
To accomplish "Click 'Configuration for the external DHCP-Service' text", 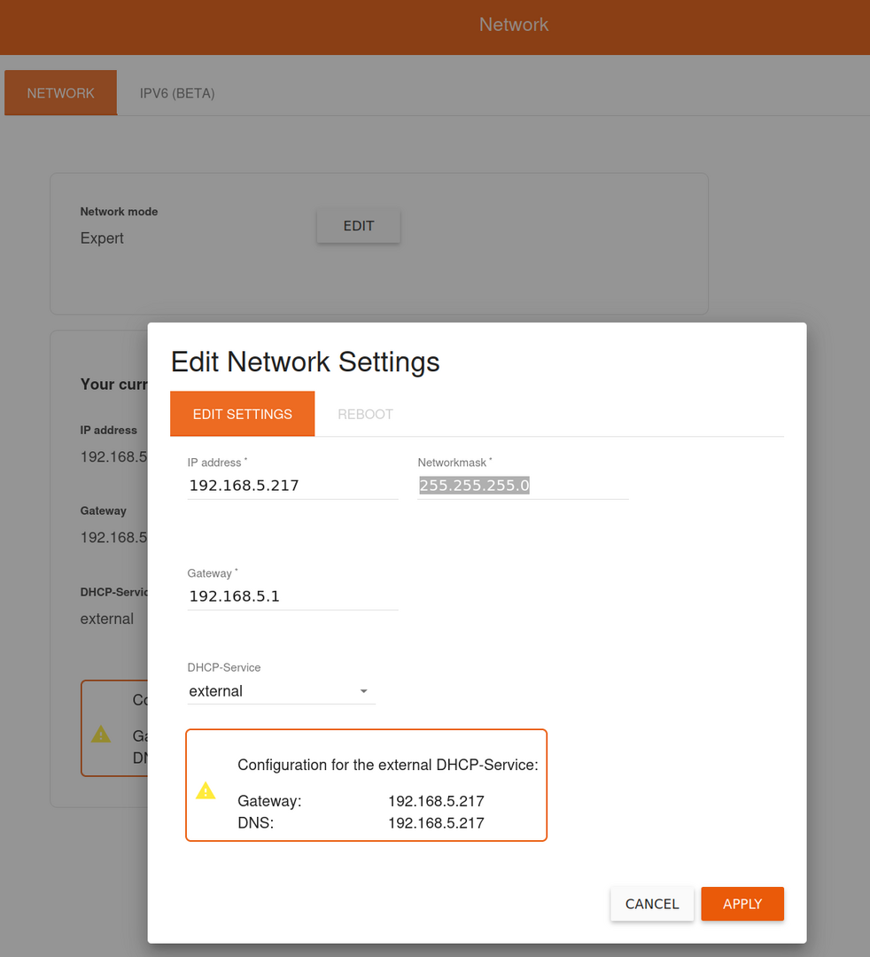I will point(387,765).
